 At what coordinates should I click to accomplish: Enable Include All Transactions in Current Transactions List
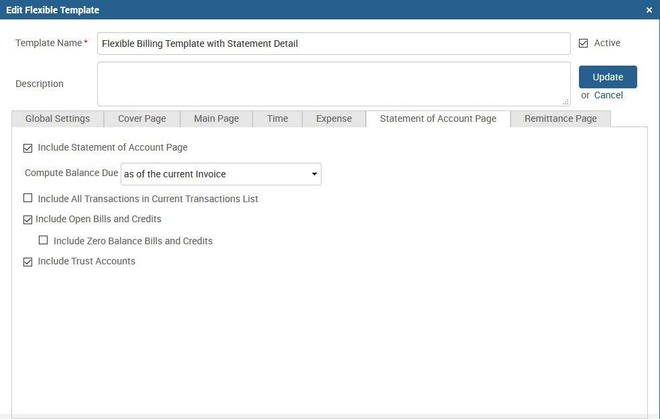coord(27,198)
